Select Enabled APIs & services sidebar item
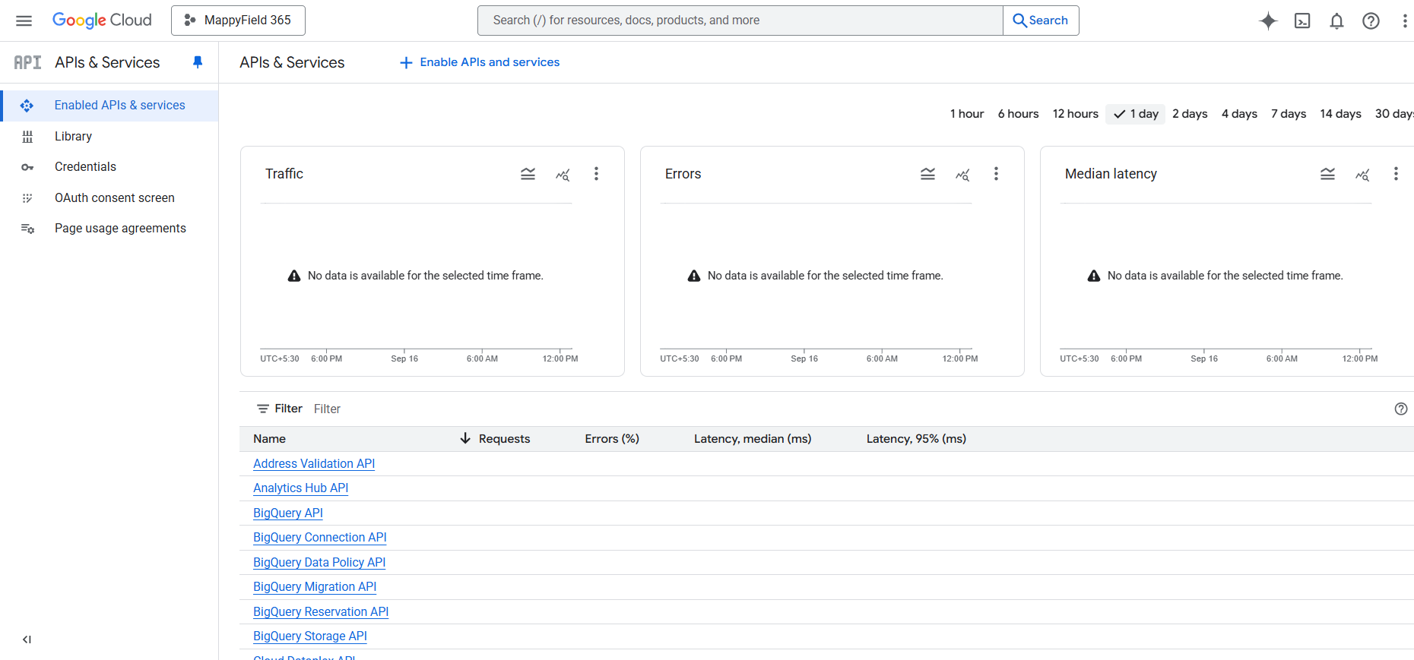 pos(109,106)
